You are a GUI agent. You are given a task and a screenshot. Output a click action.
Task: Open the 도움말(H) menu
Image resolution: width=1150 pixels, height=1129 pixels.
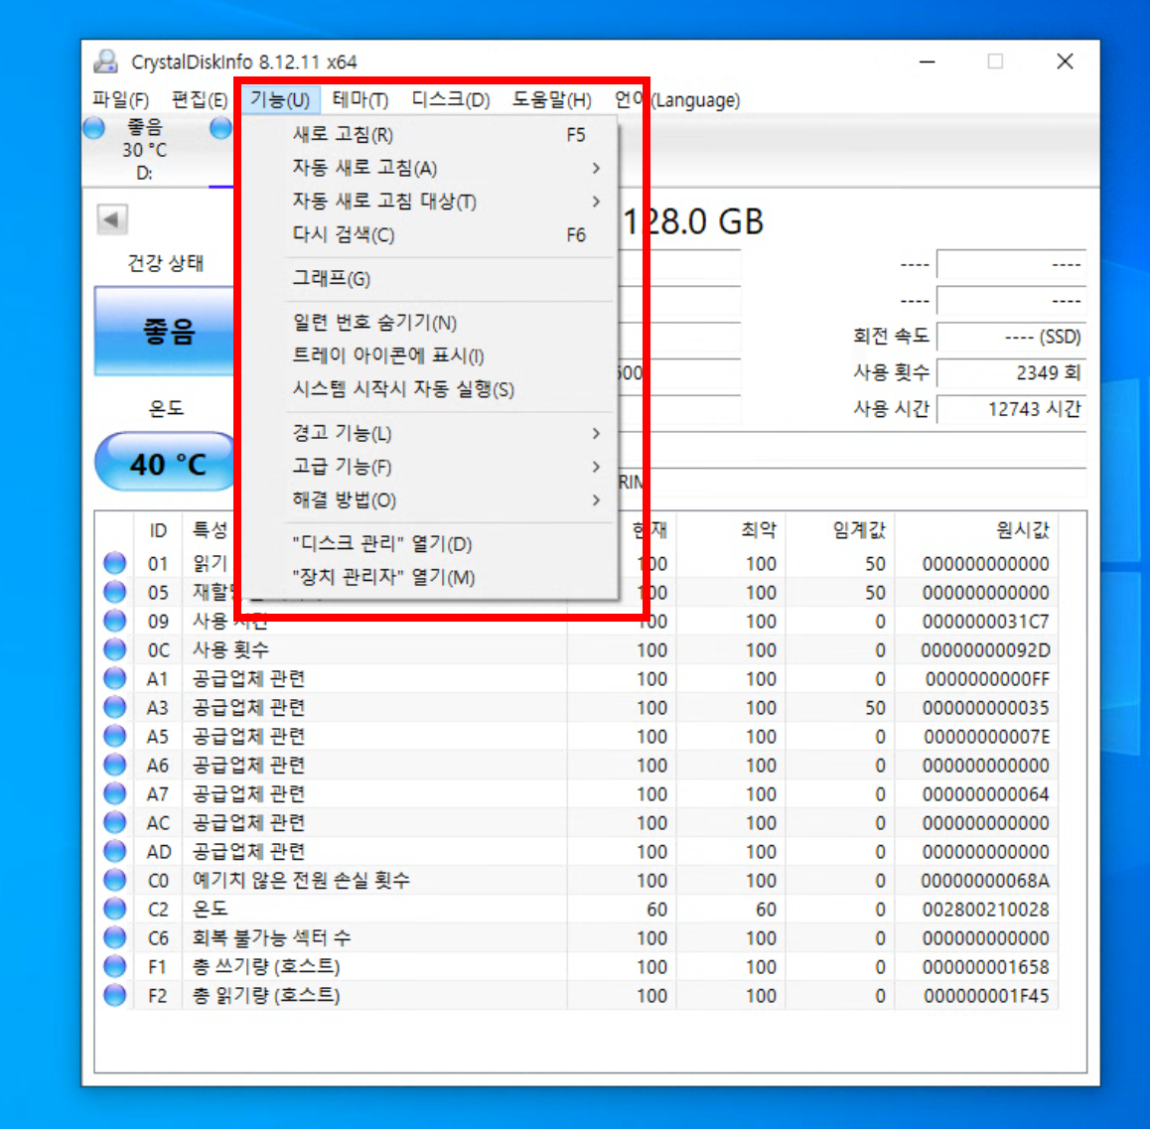click(x=551, y=99)
